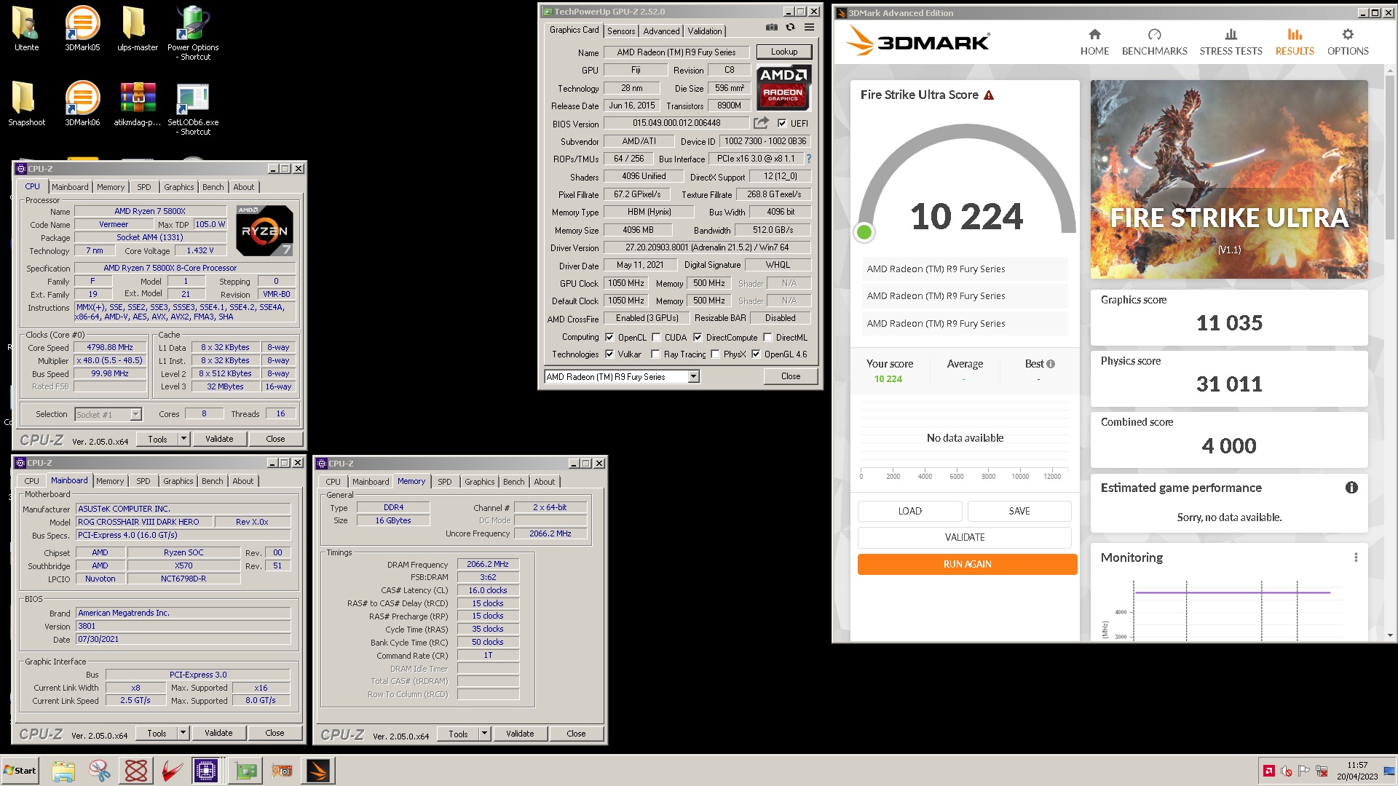
Task: Click 3DMark icon in taskbar
Action: coord(318,771)
